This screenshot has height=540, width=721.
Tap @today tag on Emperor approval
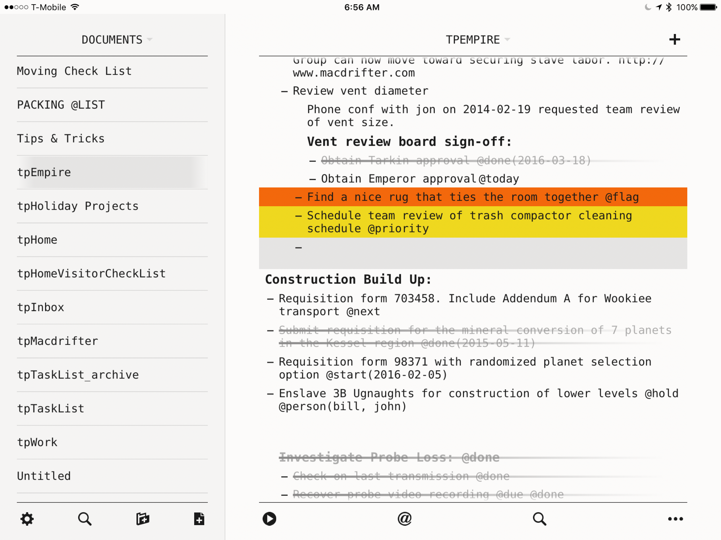tap(499, 179)
